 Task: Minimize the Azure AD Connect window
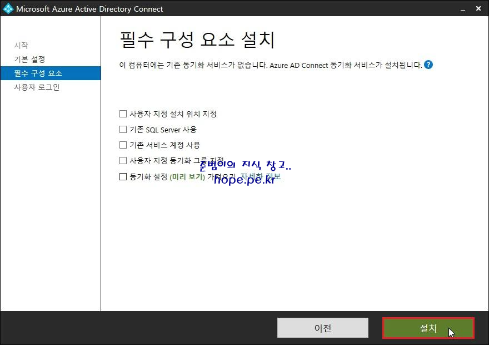(463, 9)
